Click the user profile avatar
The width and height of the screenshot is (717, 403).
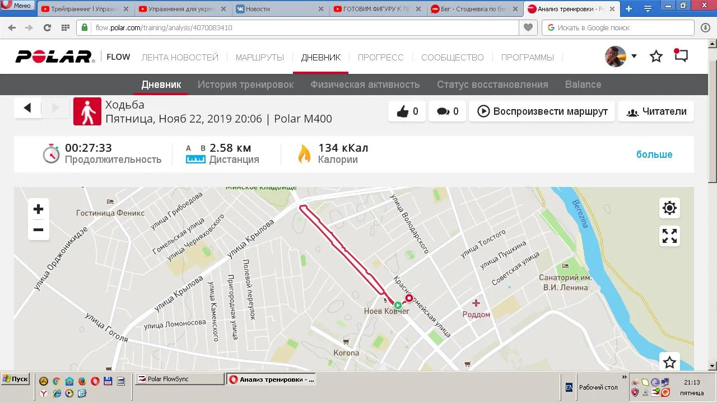pos(616,57)
